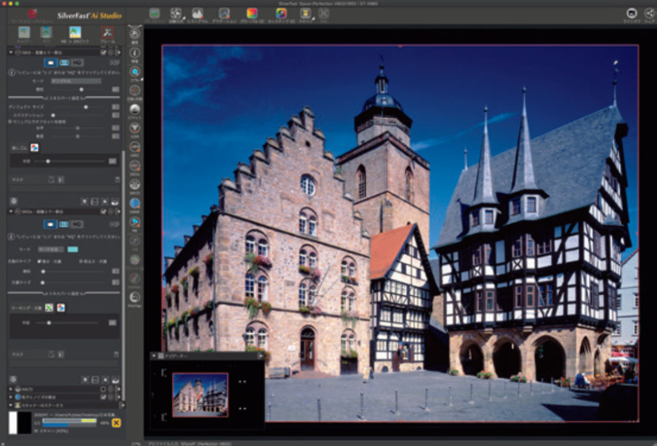Click the HQ preview button in iSRD
This screenshot has width=657, height=446.
pos(77,62)
